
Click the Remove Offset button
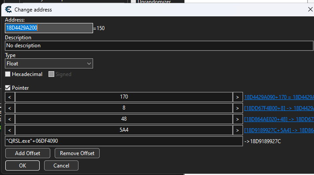tap(77, 153)
